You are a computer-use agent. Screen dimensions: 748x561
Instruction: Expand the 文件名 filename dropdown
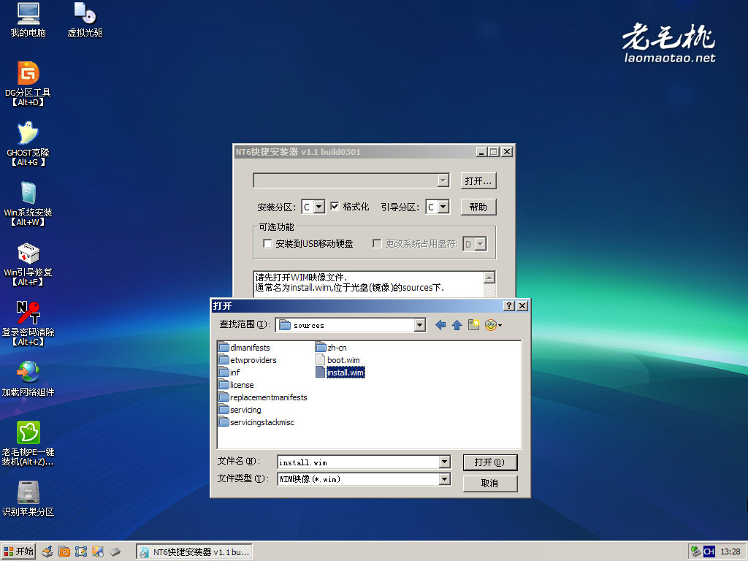click(x=444, y=462)
